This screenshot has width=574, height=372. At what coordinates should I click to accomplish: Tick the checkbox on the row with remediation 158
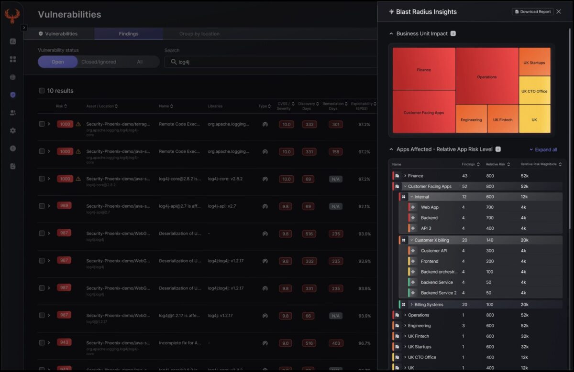(x=42, y=151)
